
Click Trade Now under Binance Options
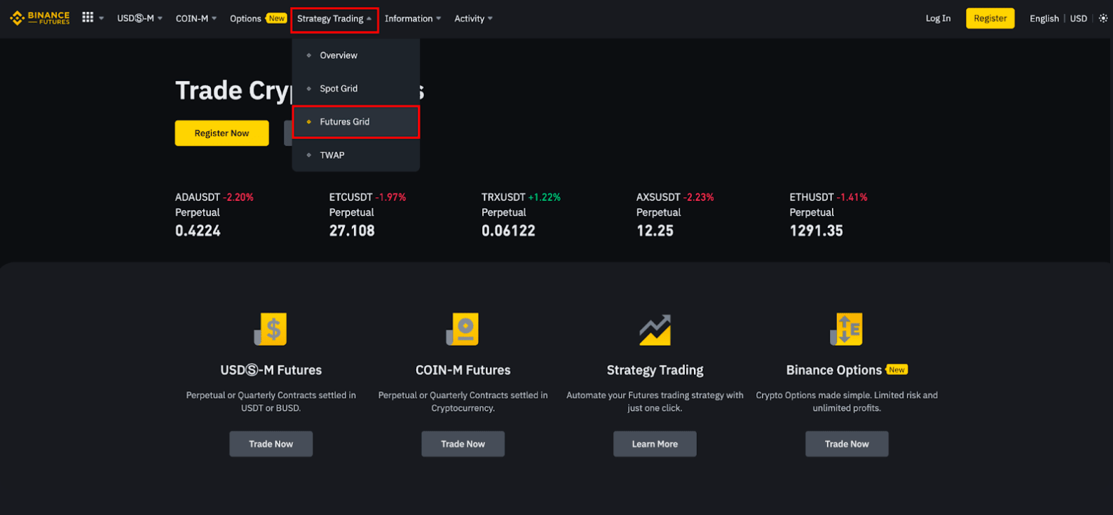pyautogui.click(x=847, y=444)
